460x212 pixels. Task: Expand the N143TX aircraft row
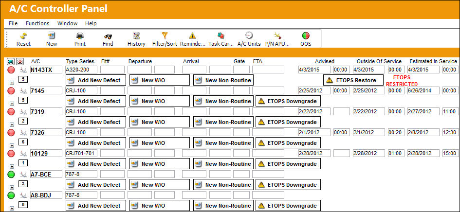12,83
